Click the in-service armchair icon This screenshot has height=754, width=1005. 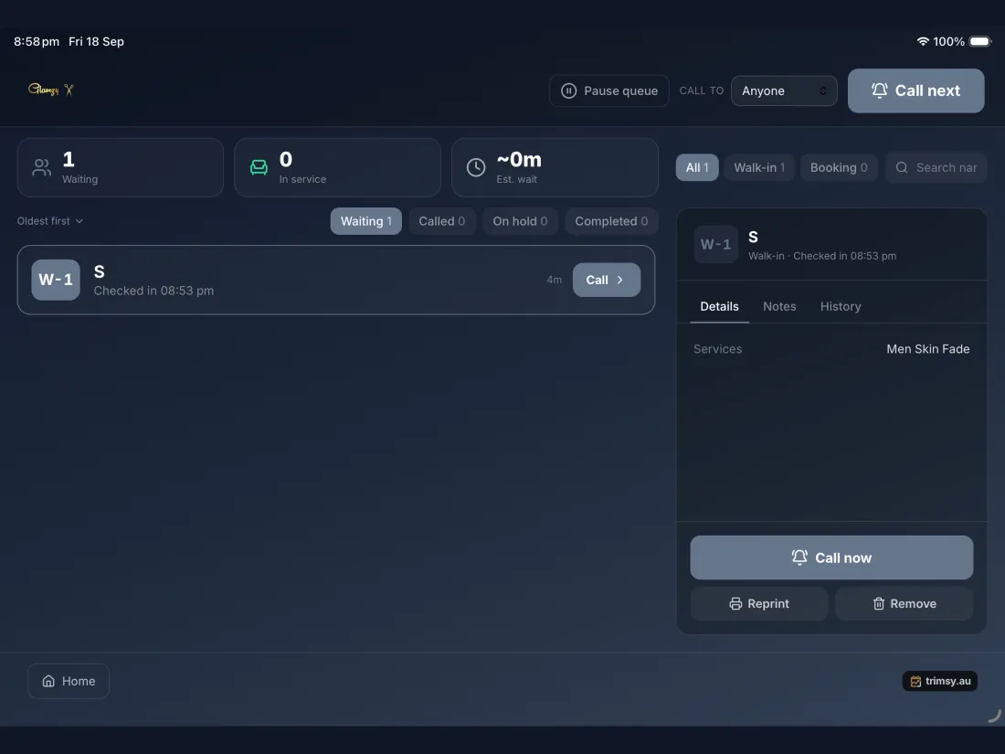(259, 167)
